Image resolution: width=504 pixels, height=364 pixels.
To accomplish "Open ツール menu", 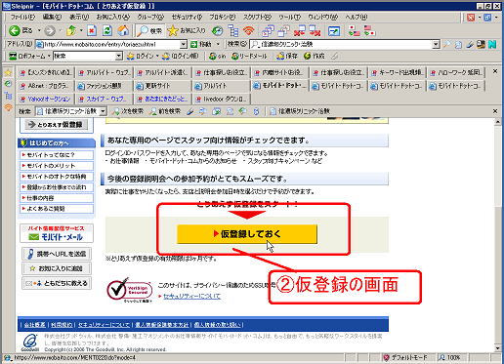I will pos(289,17).
